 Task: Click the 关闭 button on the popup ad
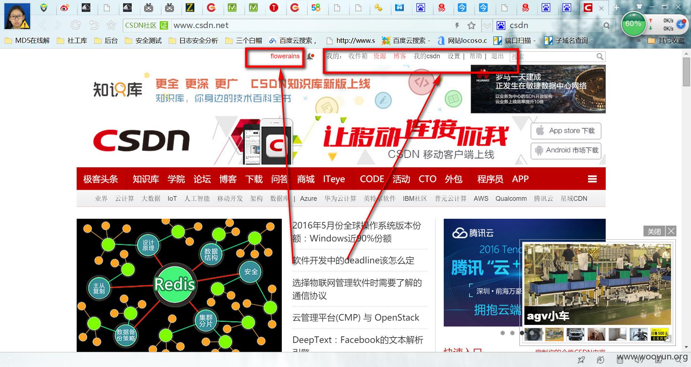tap(654, 231)
